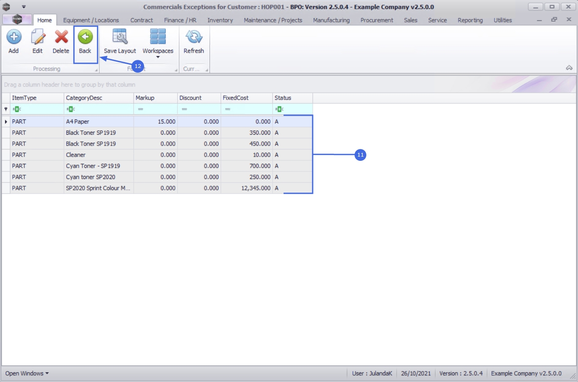The width and height of the screenshot is (578, 382).
Task: Click the Add record icon
Action: [x=14, y=37]
